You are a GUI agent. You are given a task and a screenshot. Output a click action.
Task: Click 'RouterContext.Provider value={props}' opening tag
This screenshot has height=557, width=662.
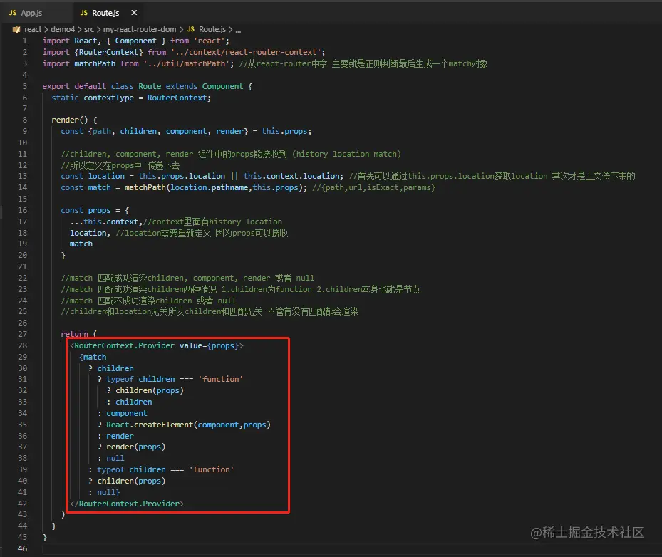click(x=157, y=345)
